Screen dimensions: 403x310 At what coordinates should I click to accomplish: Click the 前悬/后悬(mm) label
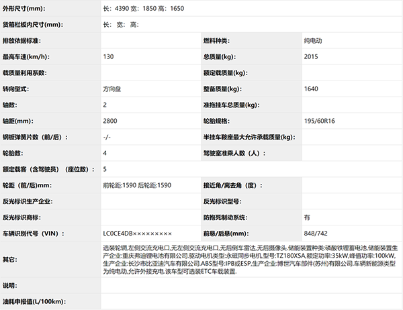point(226,234)
